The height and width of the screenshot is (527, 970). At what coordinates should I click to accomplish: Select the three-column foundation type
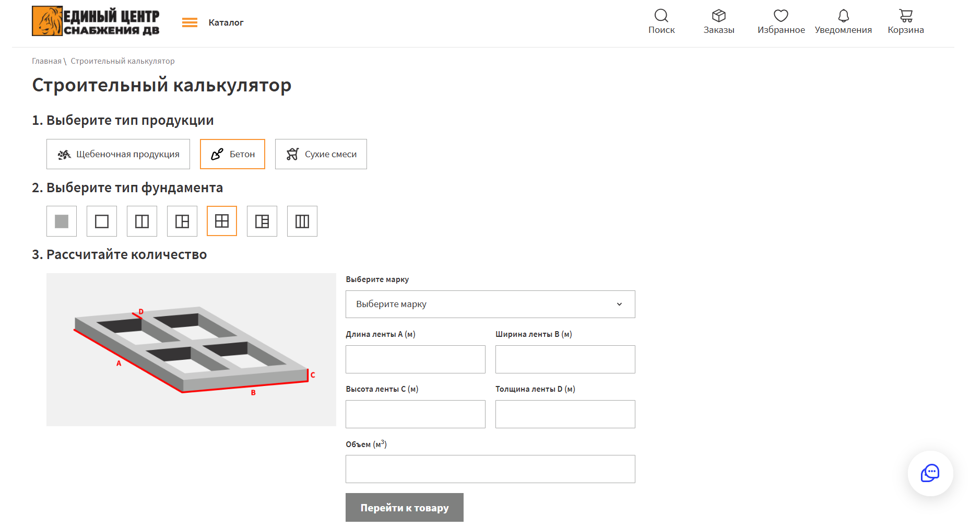pos(302,221)
